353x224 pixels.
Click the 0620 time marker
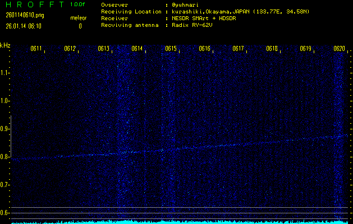point(338,49)
